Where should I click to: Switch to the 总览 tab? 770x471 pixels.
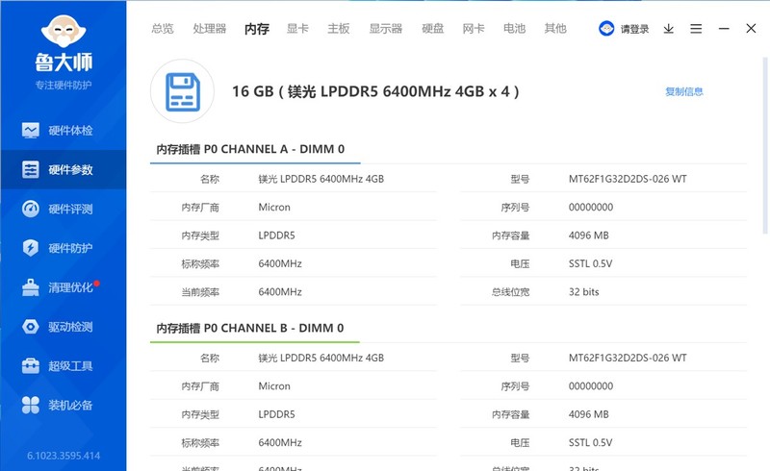click(163, 29)
